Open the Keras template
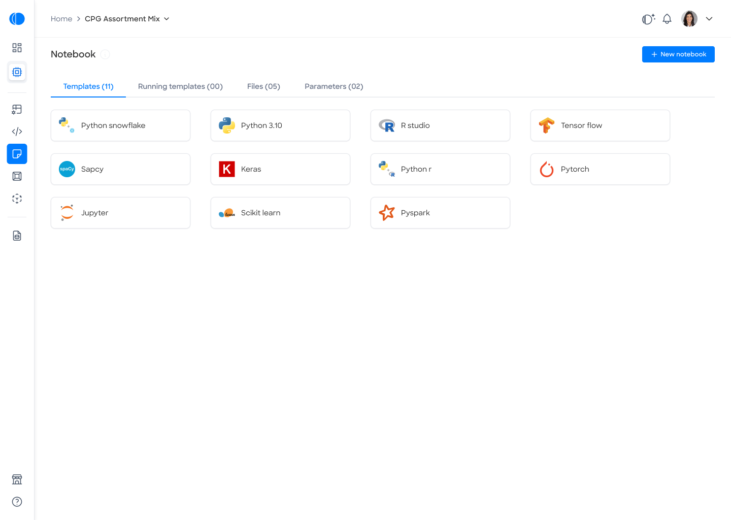 click(x=281, y=169)
